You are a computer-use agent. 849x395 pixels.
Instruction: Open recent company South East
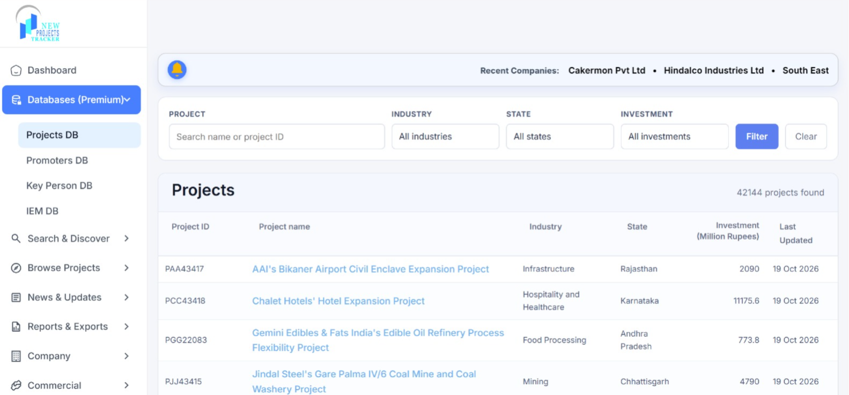click(806, 70)
